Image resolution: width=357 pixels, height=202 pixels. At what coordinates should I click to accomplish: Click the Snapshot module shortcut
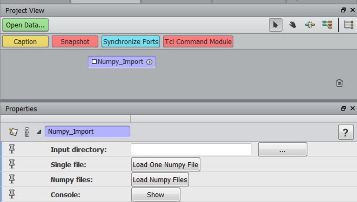75,42
